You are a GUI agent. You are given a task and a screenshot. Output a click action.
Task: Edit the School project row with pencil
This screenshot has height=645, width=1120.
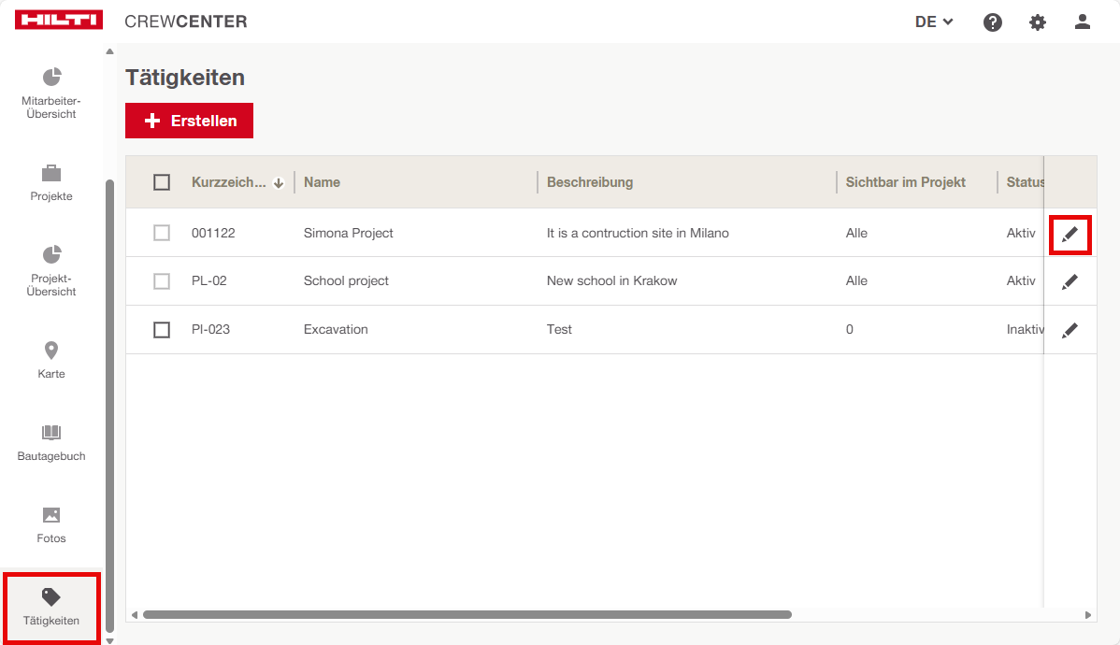(1070, 281)
